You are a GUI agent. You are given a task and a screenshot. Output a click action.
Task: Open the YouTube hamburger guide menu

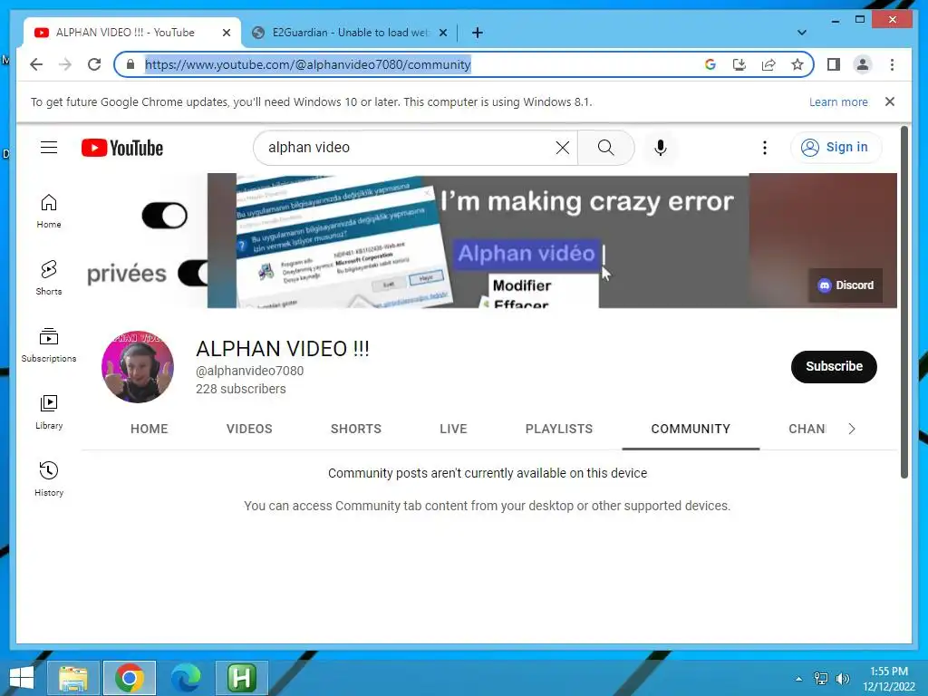(49, 148)
